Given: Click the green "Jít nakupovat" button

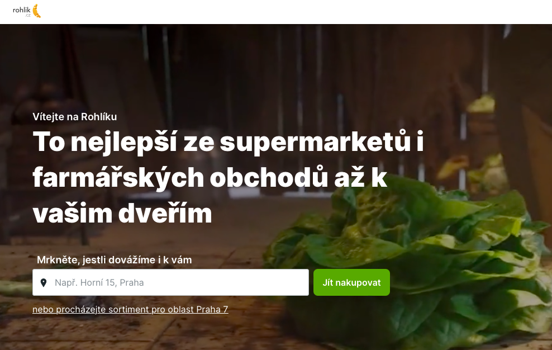Looking at the screenshot, I should (351, 282).
